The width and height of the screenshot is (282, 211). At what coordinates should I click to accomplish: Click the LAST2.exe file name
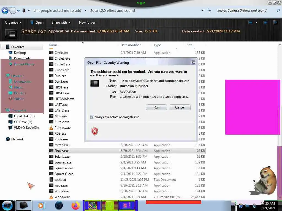click(x=62, y=110)
